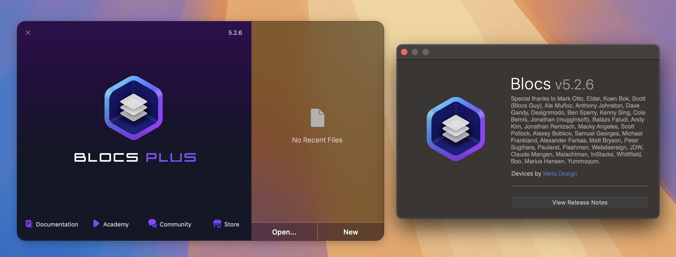
Task: Close the Blocs Plus welcome window
Action: coord(28,33)
